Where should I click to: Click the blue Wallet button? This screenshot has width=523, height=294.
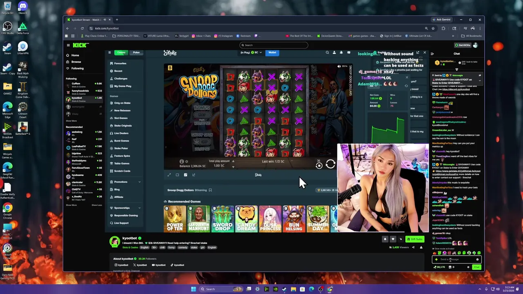(272, 52)
